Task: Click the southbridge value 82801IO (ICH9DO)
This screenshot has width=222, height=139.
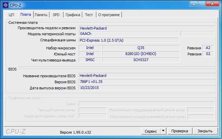Action: pos(141,54)
